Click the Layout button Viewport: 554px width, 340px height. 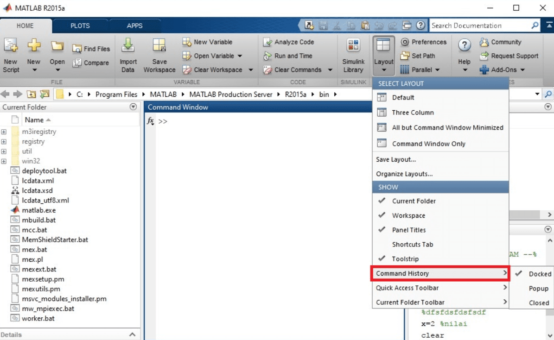(x=383, y=56)
